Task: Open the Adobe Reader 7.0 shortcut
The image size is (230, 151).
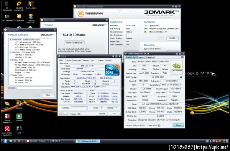Action: click(7, 119)
